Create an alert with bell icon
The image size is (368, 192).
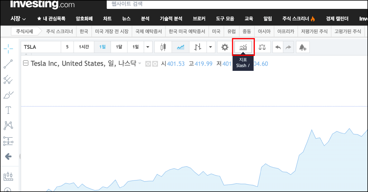pyautogui.click(x=303, y=47)
